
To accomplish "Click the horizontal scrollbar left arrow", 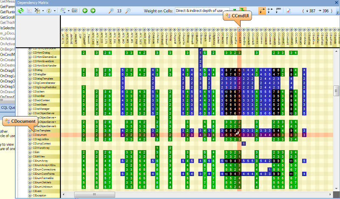I will (63, 194).
